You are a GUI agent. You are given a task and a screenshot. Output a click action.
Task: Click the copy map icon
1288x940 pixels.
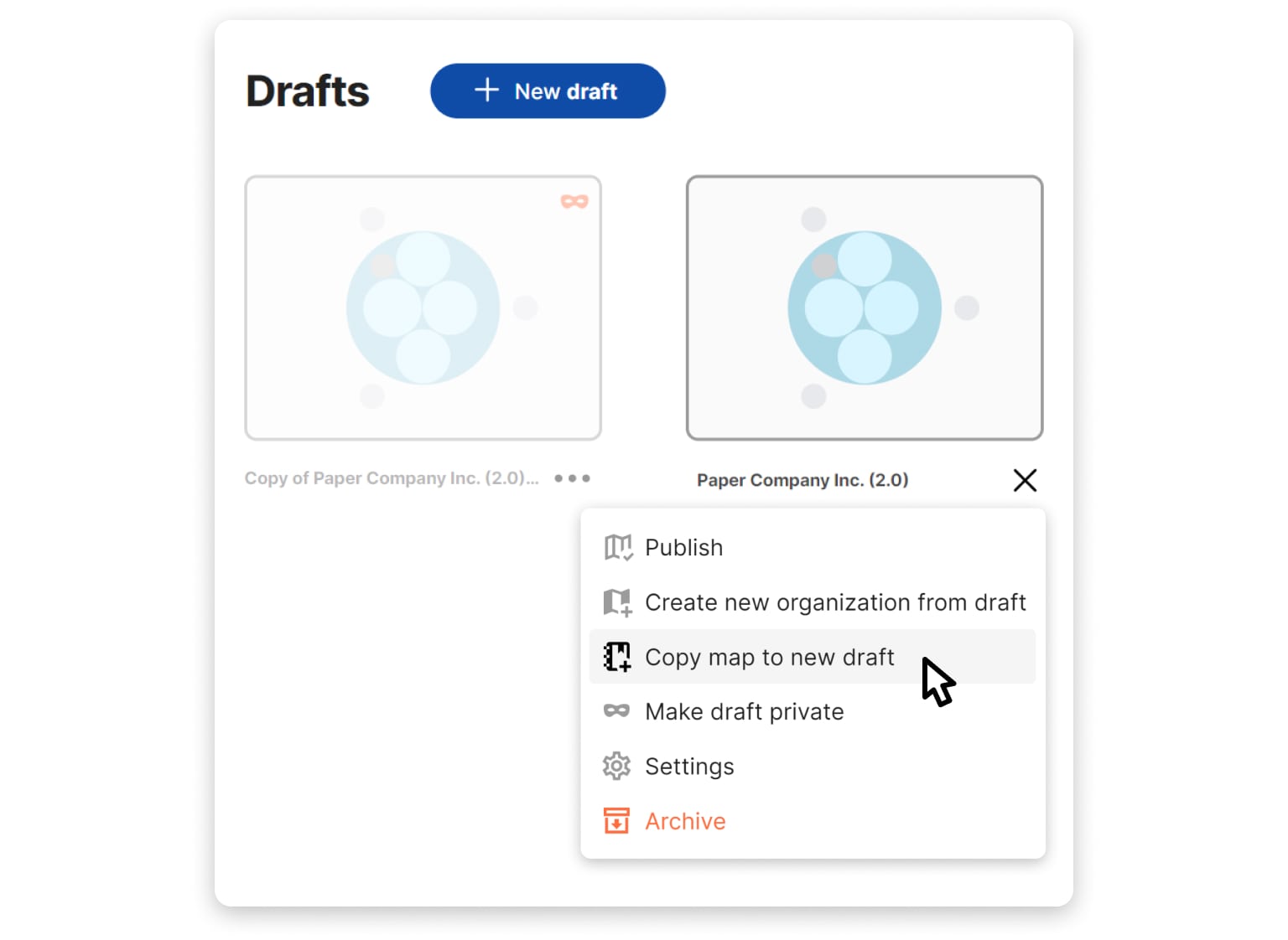click(x=617, y=657)
